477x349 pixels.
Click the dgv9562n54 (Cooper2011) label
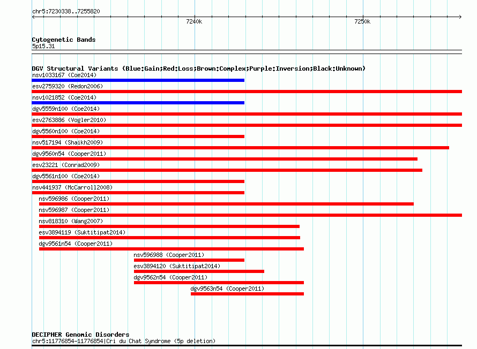pyautogui.click(x=170, y=277)
